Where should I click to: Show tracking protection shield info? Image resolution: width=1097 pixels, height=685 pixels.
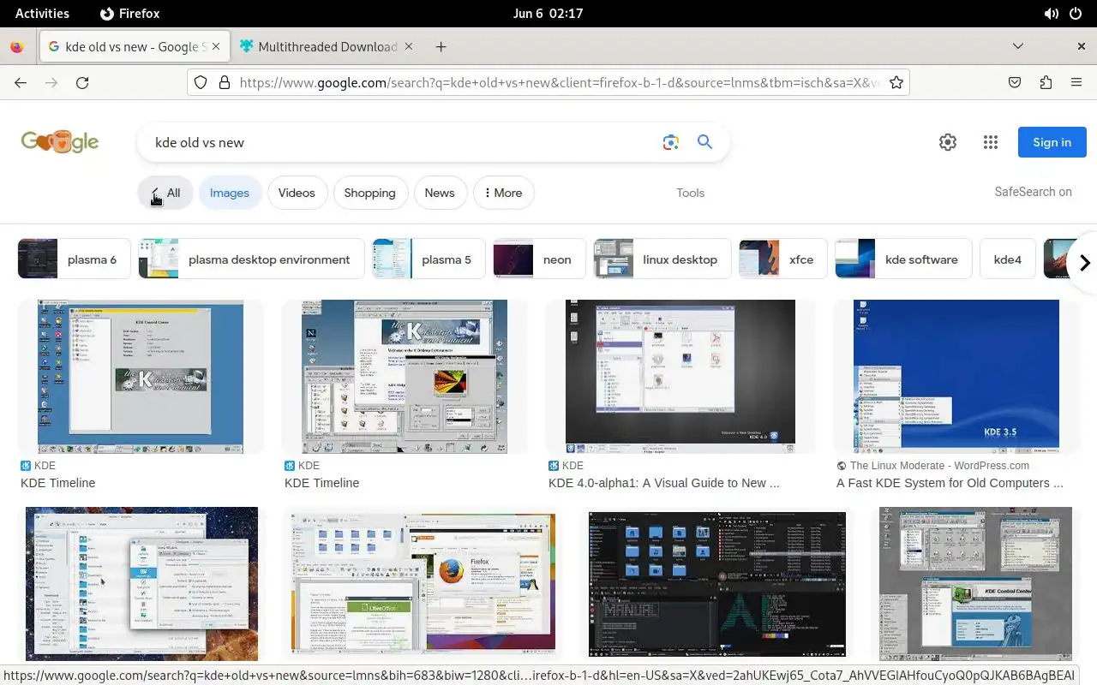click(201, 82)
